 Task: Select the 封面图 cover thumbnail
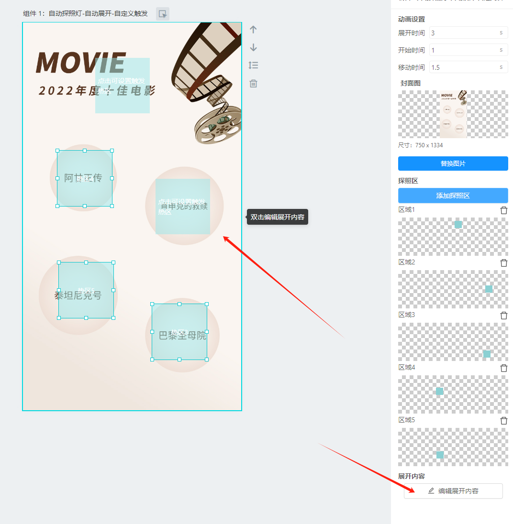[x=453, y=114]
